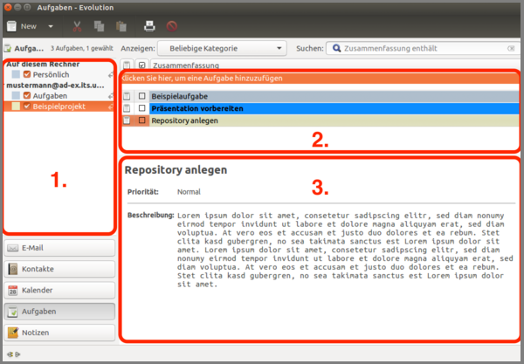Viewport: 524px width, 364px height.
Task: Select the Aufgaben list under mustermann account
Action: tap(51, 95)
